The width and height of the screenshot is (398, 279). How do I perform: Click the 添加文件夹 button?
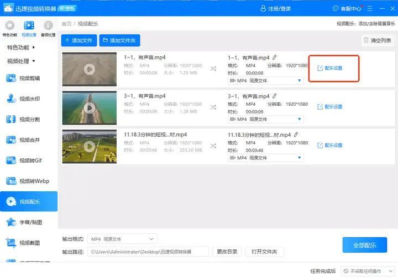(x=120, y=40)
